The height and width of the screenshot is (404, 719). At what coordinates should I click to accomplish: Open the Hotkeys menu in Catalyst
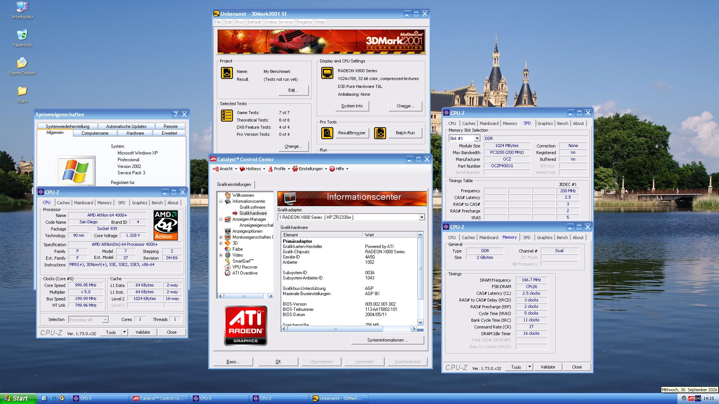tap(253, 169)
